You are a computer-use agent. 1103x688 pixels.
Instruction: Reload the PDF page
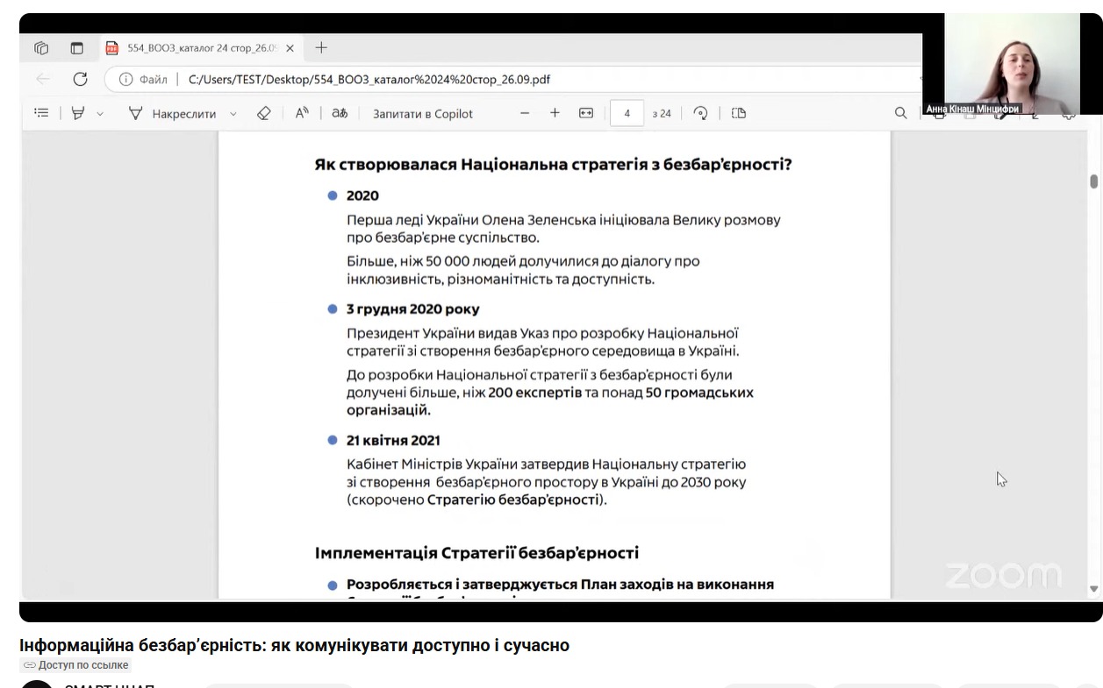coord(80,79)
